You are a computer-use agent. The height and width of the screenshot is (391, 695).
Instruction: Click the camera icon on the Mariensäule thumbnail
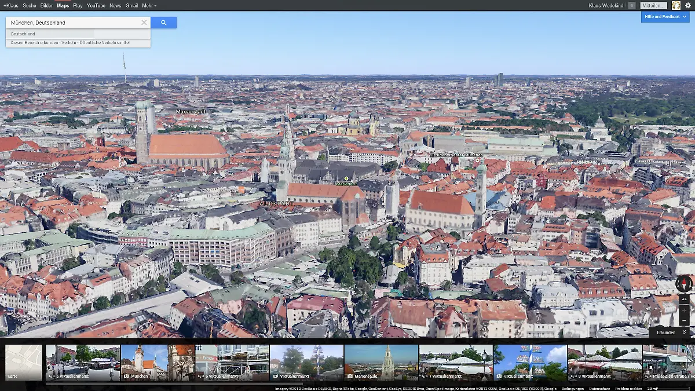pos(350,376)
